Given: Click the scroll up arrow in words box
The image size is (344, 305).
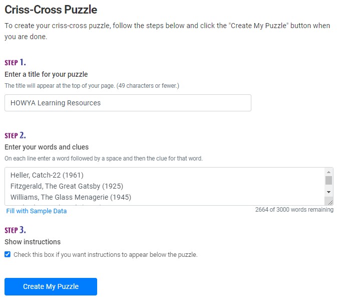Looking at the screenshot, I should pyautogui.click(x=328, y=172).
